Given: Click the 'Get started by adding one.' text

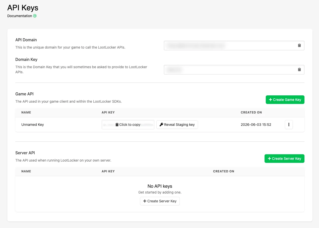Looking at the screenshot, I should pos(160,192).
